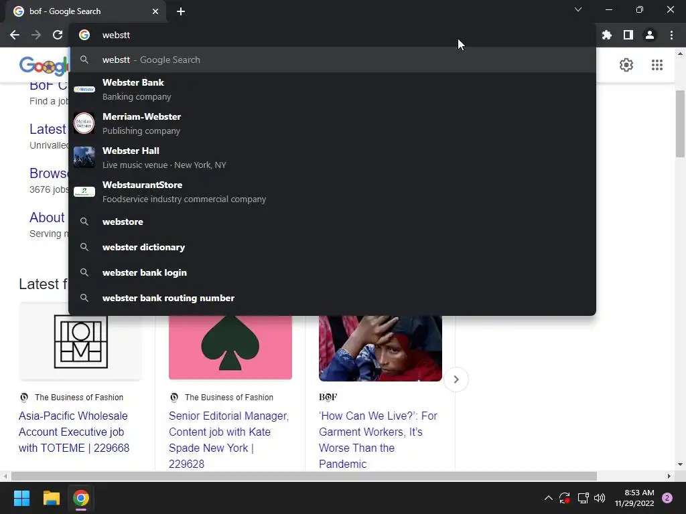Image resolution: width=686 pixels, height=514 pixels.
Task: Open the volume speaker tray icon
Action: click(x=600, y=498)
